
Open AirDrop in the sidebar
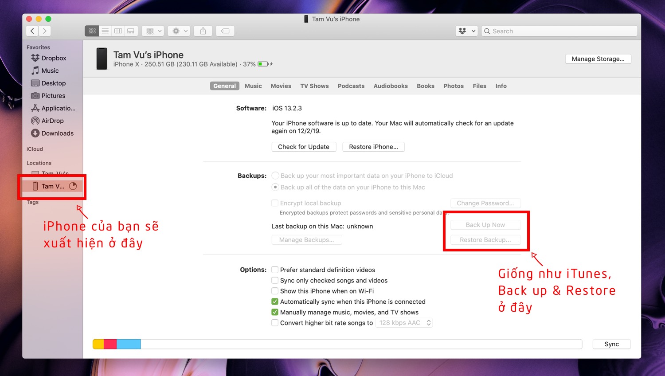pos(52,121)
